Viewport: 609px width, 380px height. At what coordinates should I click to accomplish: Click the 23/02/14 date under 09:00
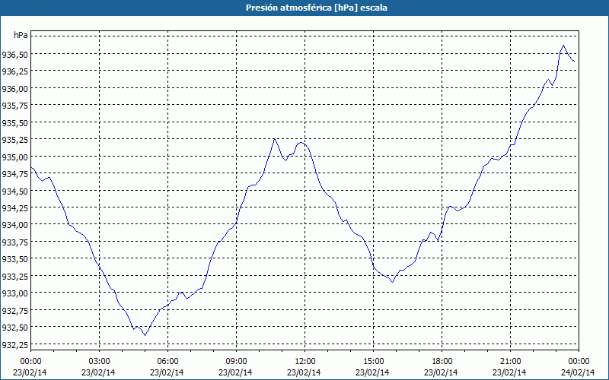pos(235,372)
